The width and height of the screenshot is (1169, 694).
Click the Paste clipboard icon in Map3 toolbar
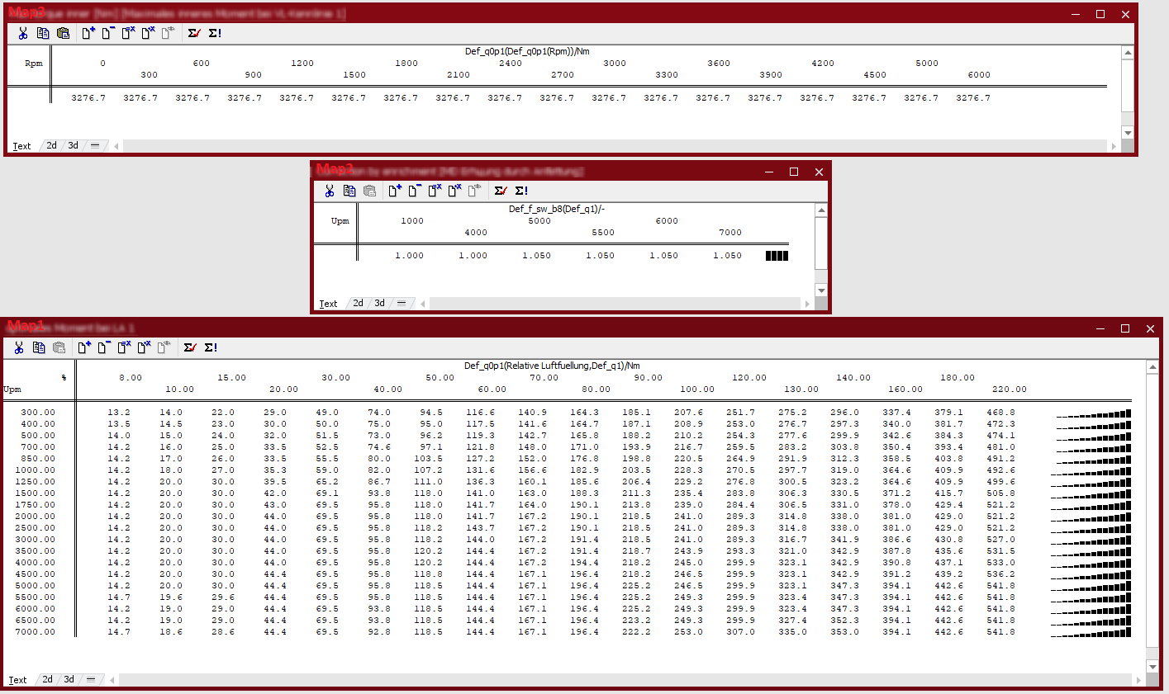(64, 33)
